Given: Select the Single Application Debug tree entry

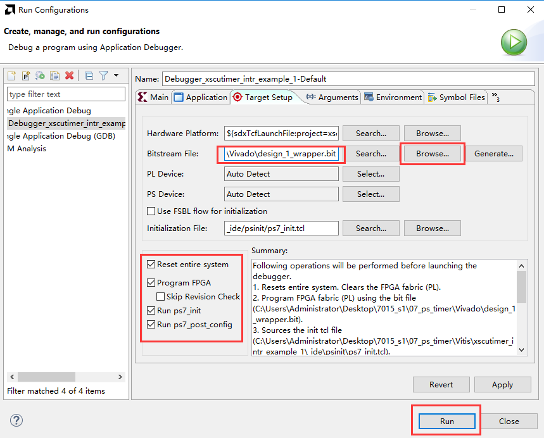Looking at the screenshot, I should point(49,111).
